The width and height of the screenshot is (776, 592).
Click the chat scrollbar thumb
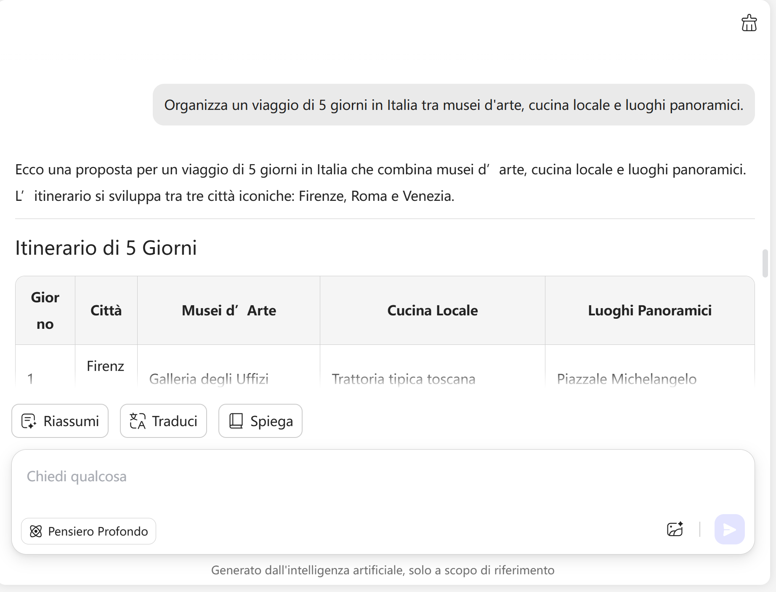765,263
